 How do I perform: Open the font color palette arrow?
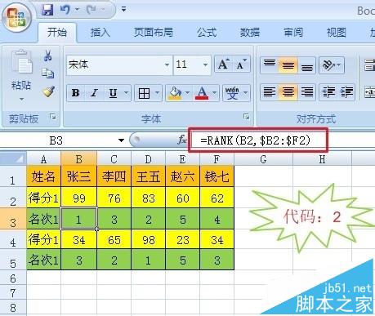pos(215,93)
